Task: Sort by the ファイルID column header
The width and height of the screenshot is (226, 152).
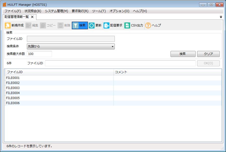Action: (x=59, y=72)
